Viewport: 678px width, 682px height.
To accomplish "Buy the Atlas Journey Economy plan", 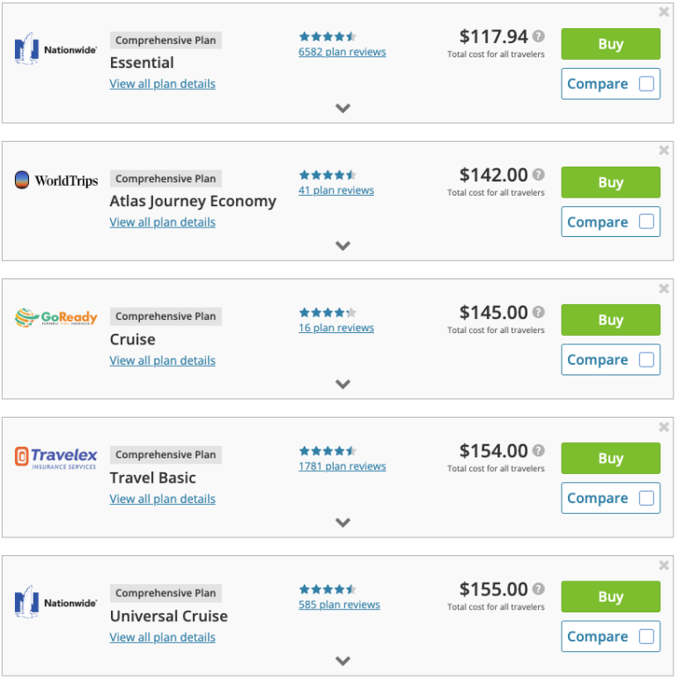I will coord(610,182).
